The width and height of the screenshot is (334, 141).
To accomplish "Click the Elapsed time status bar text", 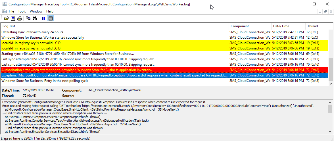I will tap(45, 138).
